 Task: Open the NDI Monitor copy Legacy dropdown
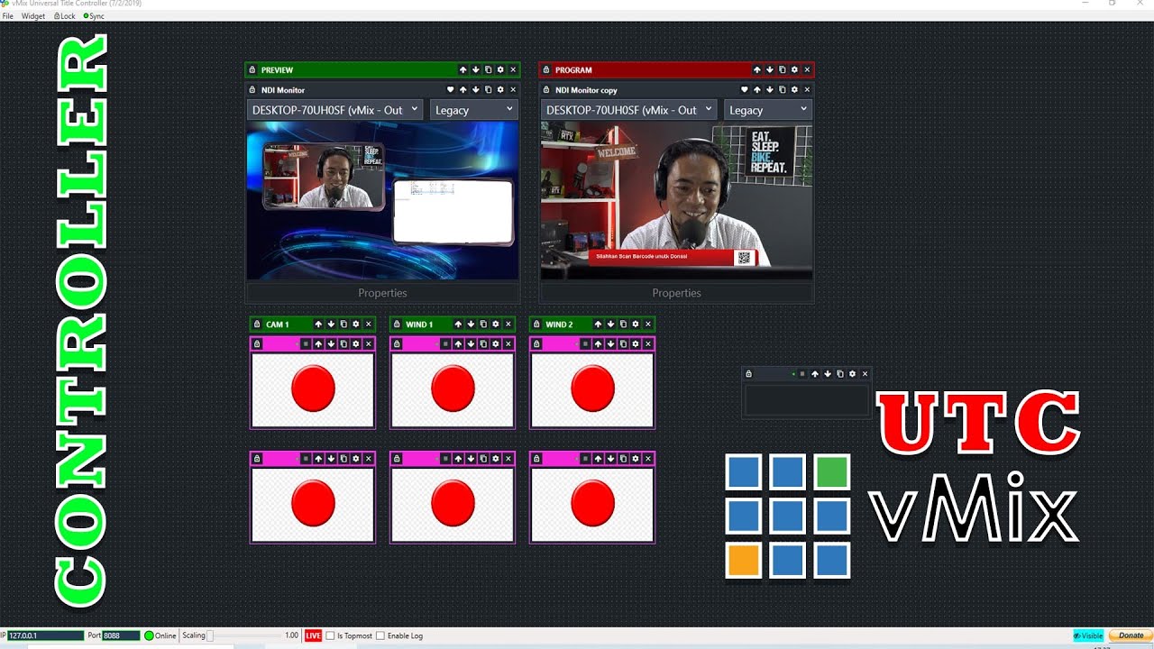[768, 110]
